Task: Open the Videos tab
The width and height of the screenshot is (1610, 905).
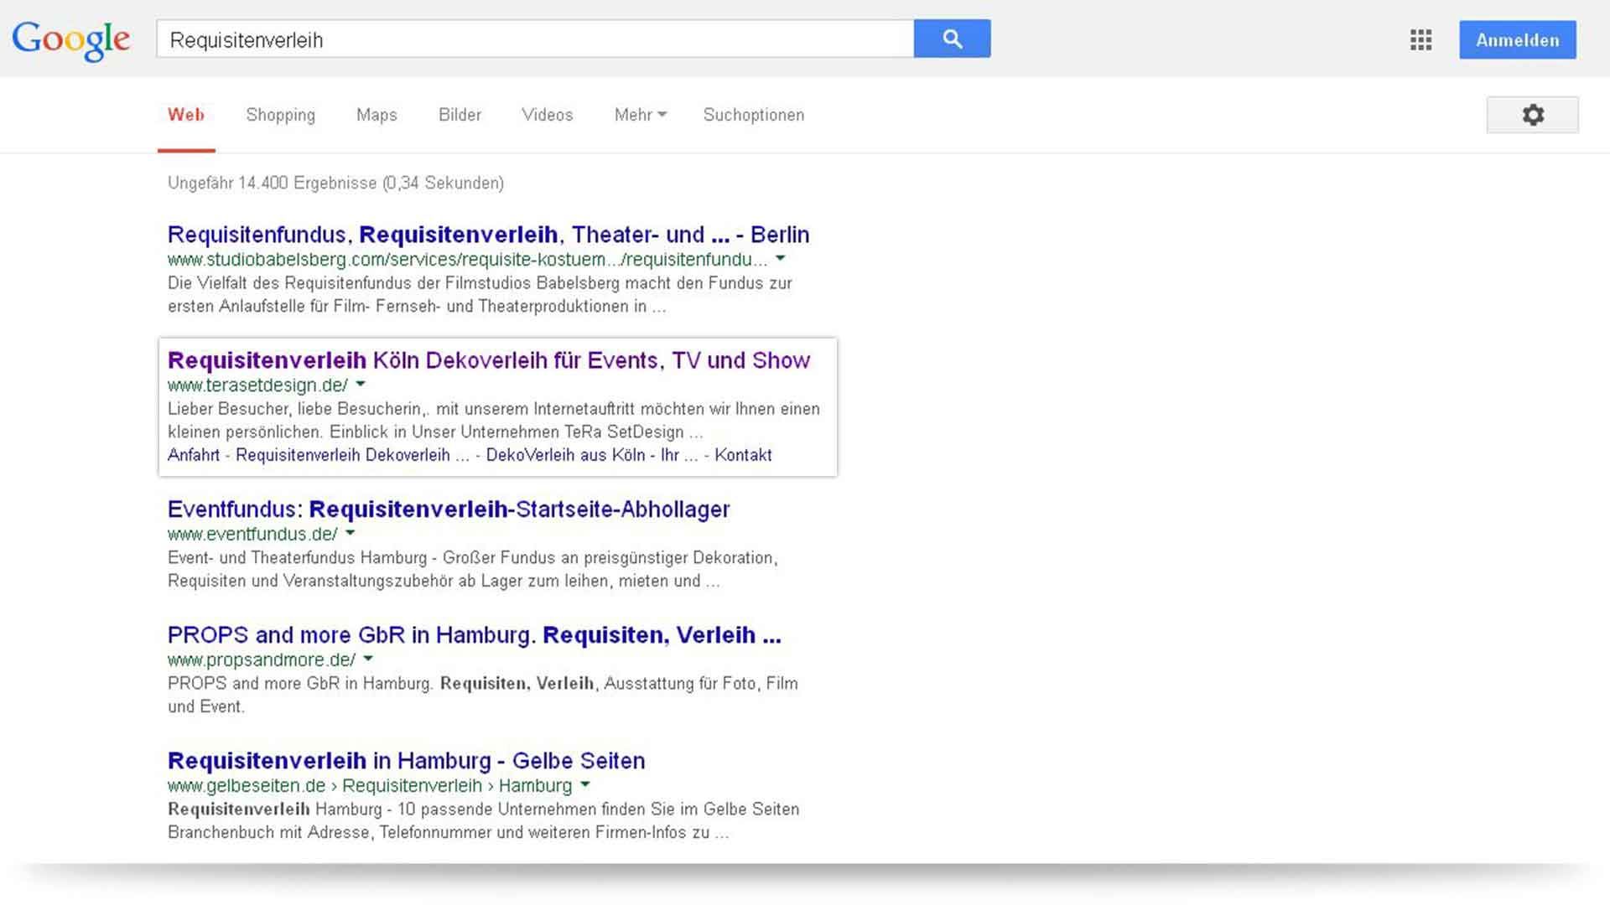Action: point(547,115)
